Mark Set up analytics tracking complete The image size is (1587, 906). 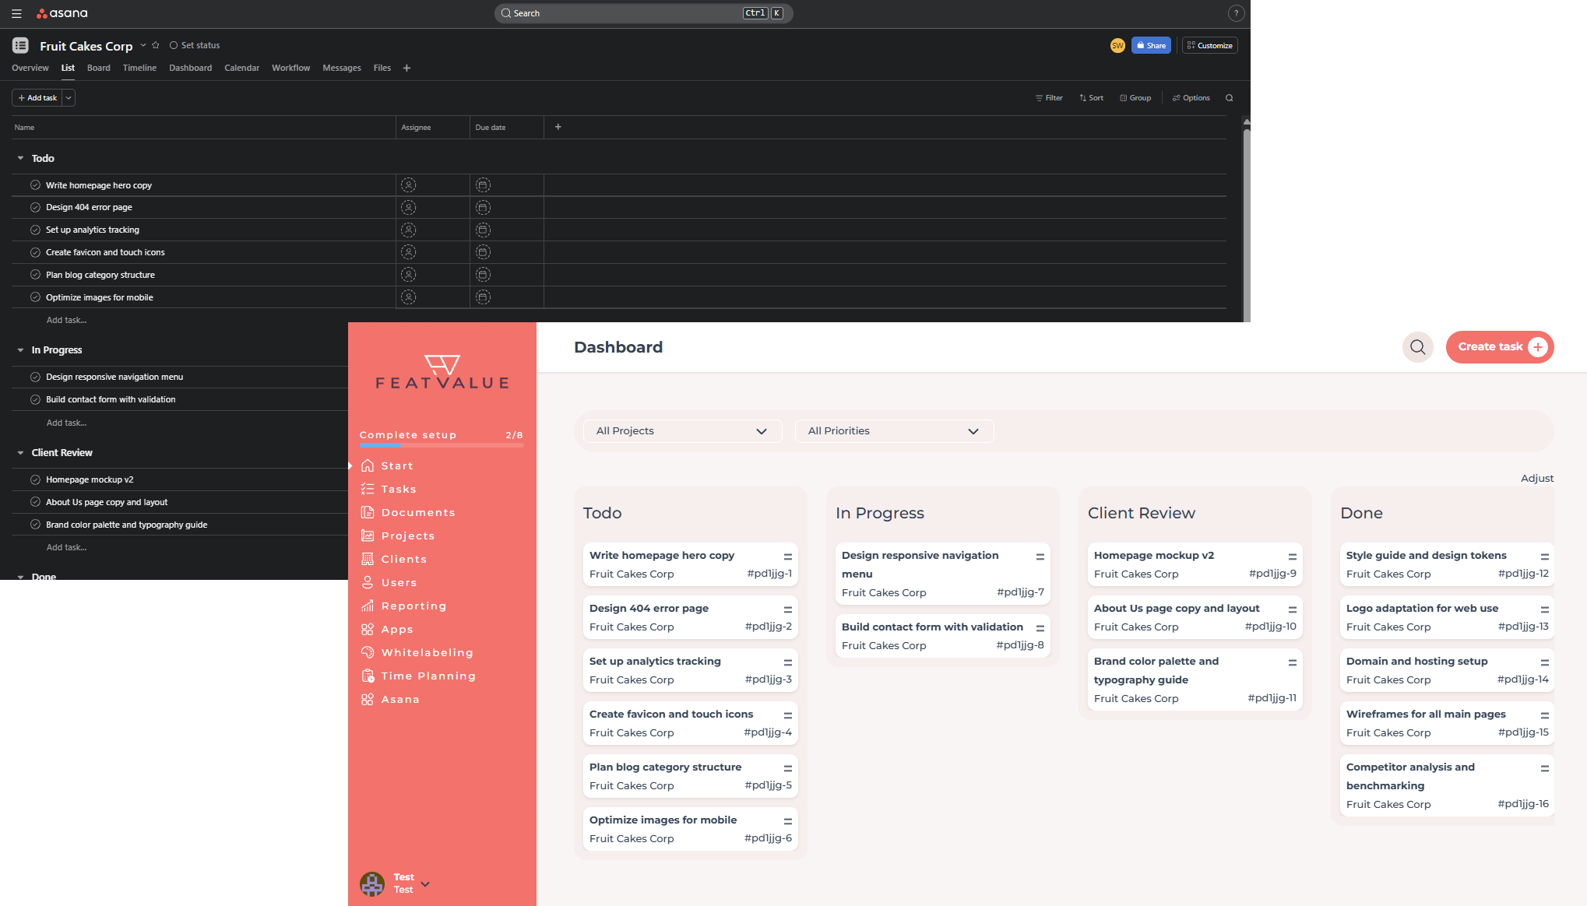(x=35, y=230)
